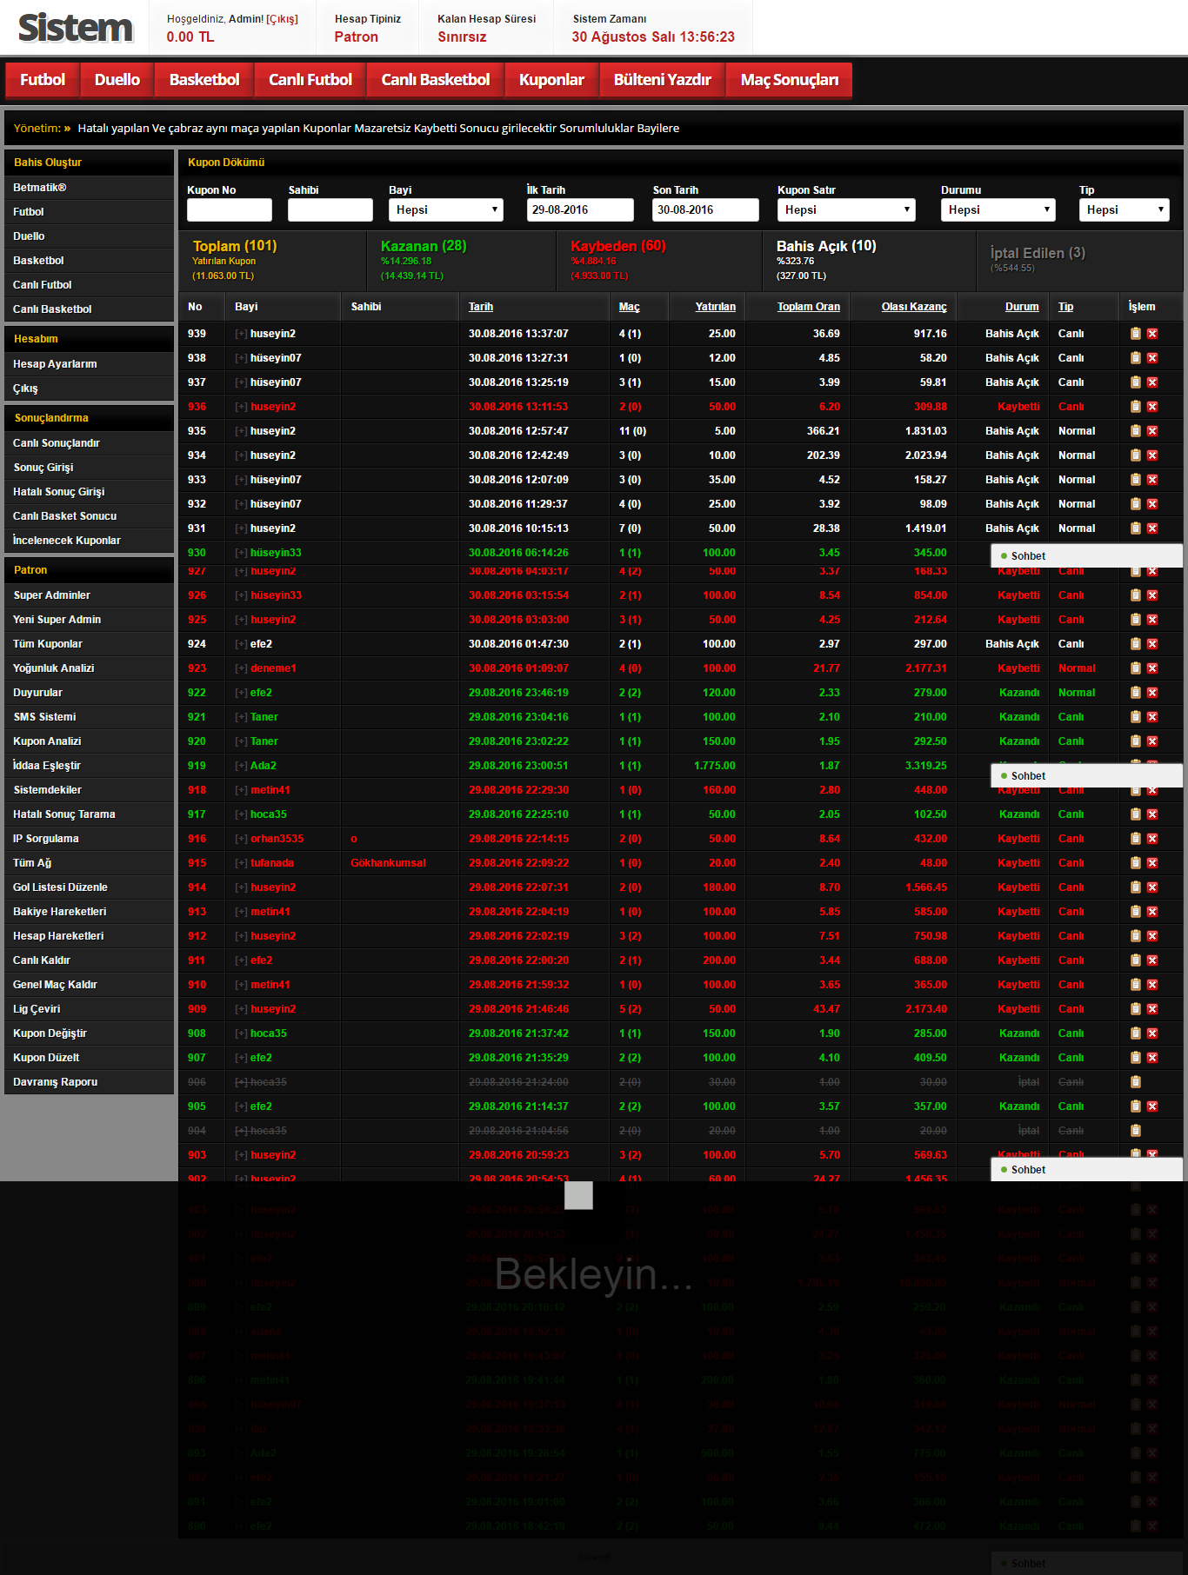The height and width of the screenshot is (1575, 1188).
Task: Open the Kuponlar top menu
Action: click(x=551, y=80)
